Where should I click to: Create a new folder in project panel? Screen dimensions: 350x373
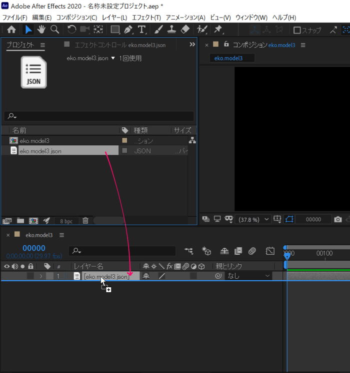tap(20, 221)
